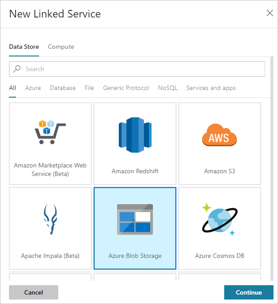The width and height of the screenshot is (278, 304).
Task: Filter by the Database category
Action: pos(63,88)
